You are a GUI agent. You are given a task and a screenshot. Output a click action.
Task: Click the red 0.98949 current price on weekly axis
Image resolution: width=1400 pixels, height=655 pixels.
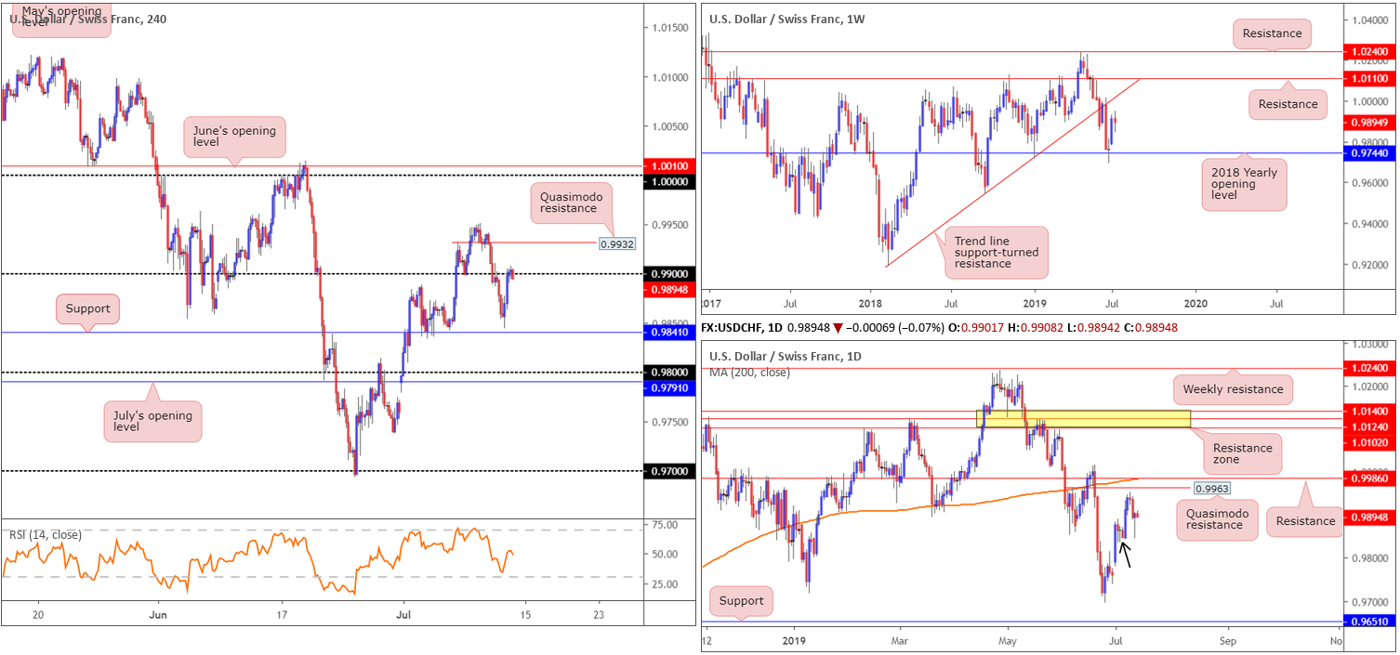tap(1370, 122)
